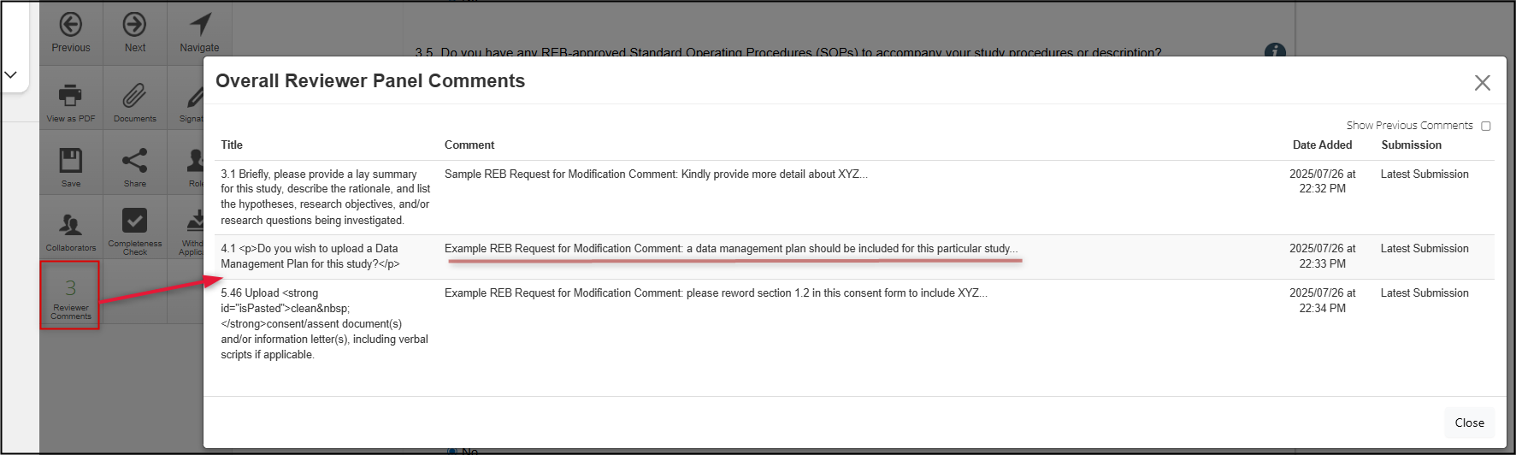Select the data management plan comment row

click(x=730, y=249)
